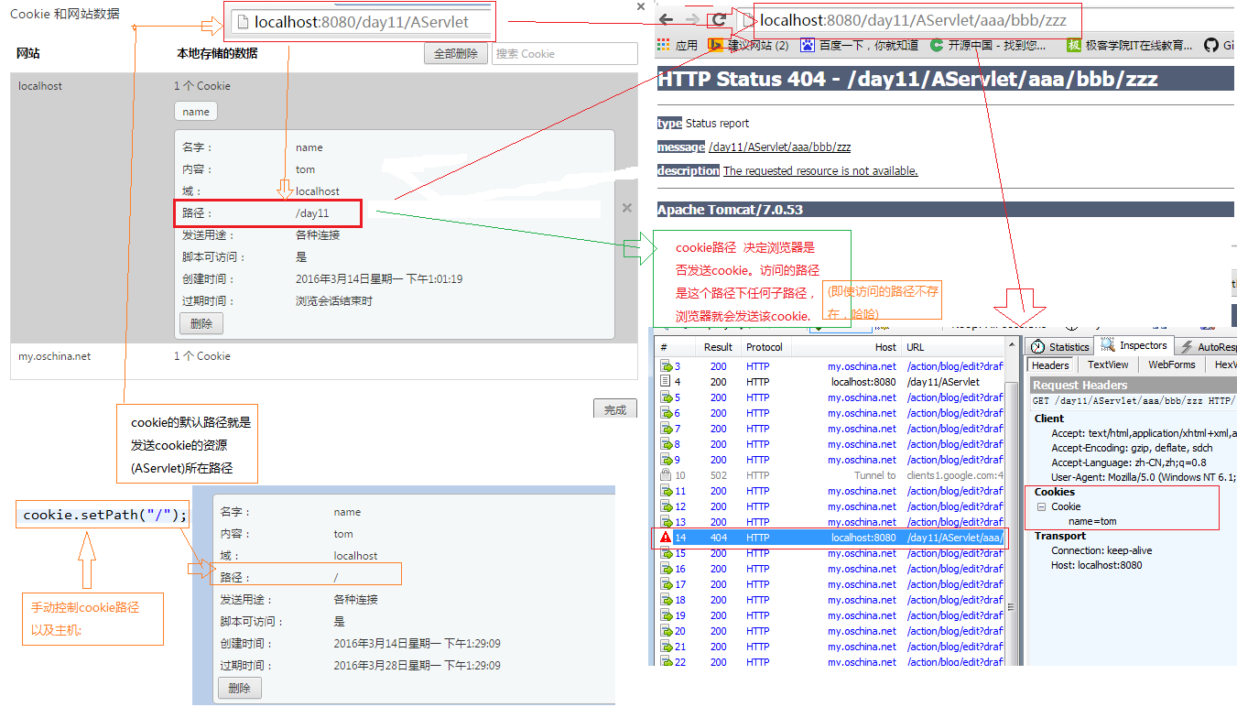
Task: Select the Headers inspector tab
Action: [1050, 364]
